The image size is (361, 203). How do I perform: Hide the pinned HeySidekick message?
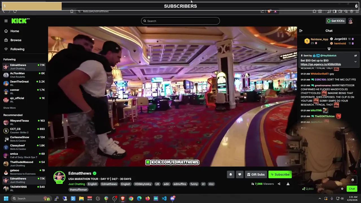[x=355, y=56]
